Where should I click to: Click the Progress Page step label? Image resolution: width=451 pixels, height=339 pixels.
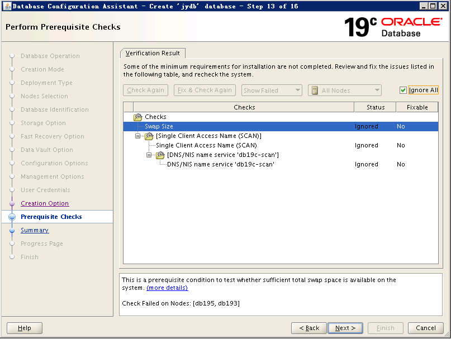(42, 244)
